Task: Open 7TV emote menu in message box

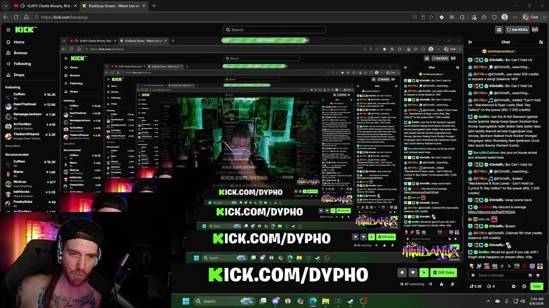Action: [x=530, y=275]
